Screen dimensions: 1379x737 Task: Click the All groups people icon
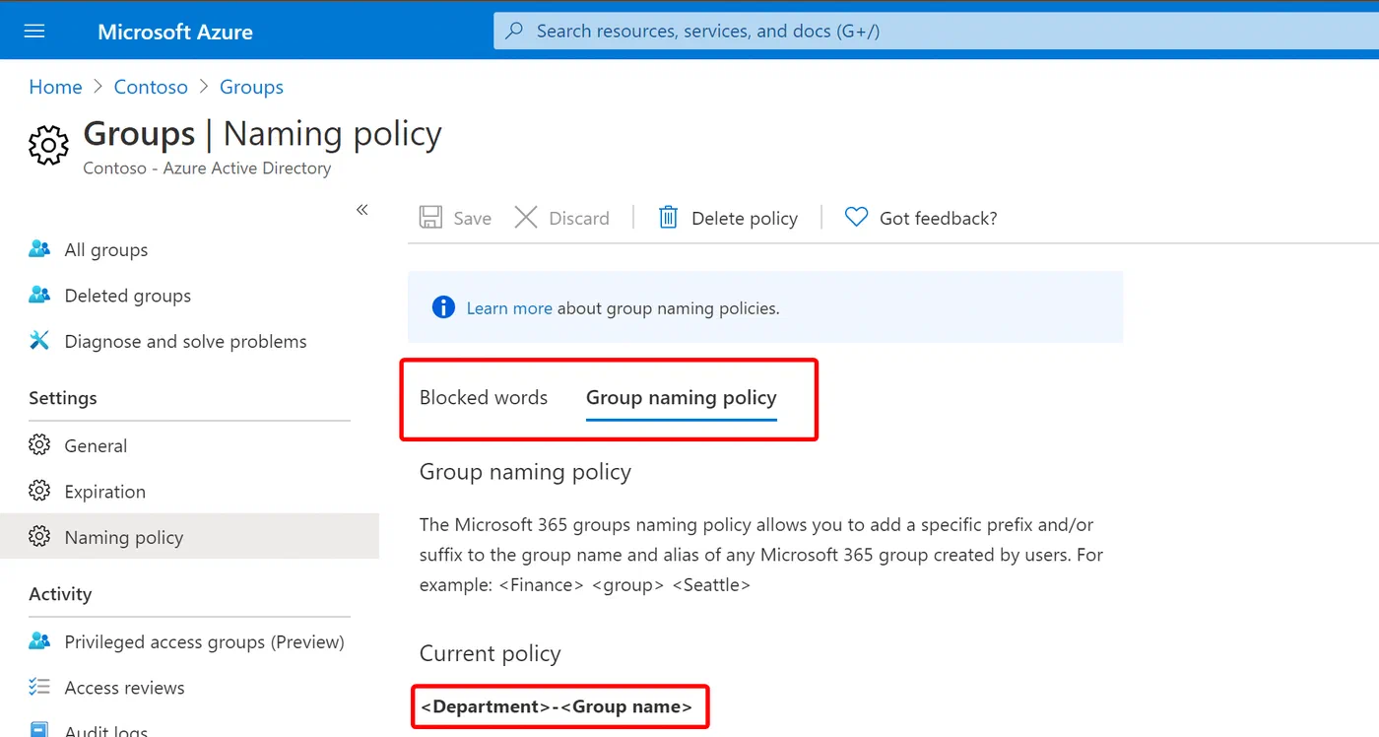click(x=39, y=248)
